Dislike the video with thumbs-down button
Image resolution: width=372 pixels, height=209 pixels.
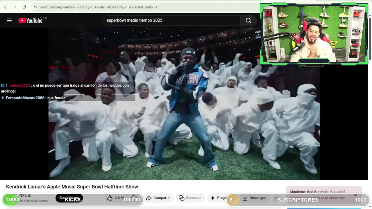point(134,198)
